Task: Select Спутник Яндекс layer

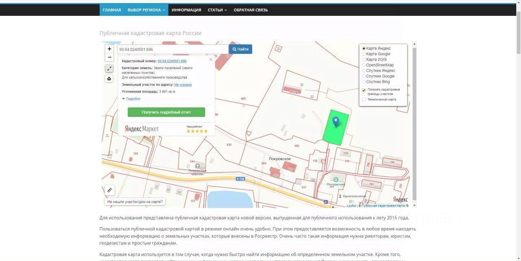Action: coord(364,71)
